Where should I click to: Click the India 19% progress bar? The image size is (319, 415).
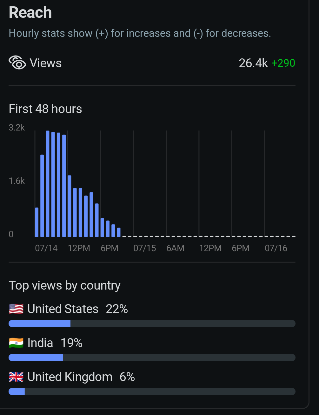tap(152, 358)
